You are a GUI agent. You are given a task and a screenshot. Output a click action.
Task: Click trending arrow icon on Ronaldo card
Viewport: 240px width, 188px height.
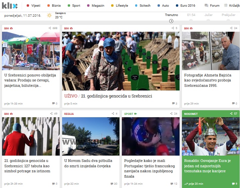[186, 184]
